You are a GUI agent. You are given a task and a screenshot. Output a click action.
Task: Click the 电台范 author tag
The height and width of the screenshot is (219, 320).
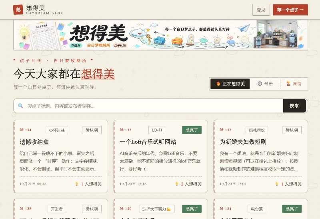pos(257,209)
